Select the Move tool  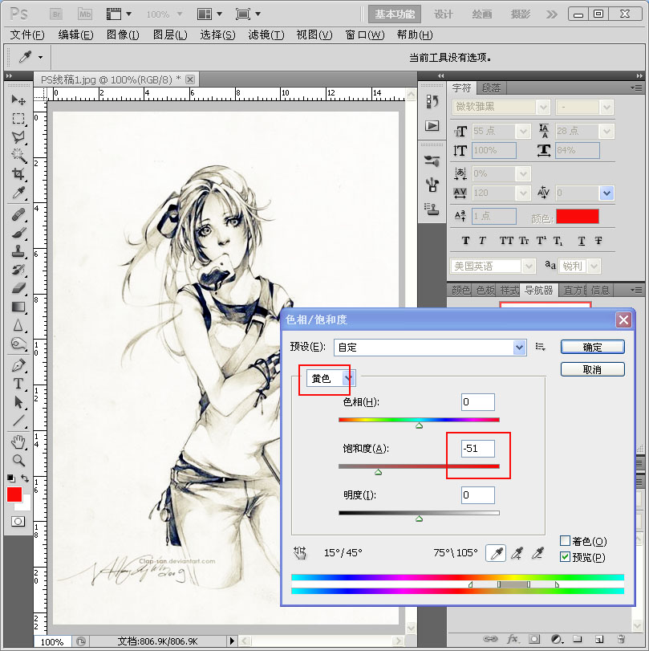point(18,100)
